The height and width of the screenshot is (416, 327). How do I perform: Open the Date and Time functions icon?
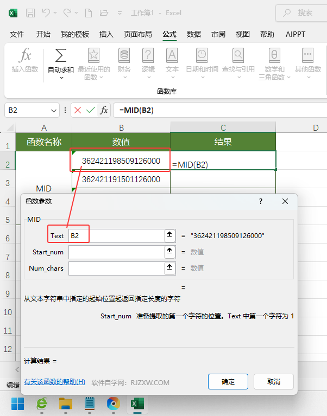[x=202, y=55]
